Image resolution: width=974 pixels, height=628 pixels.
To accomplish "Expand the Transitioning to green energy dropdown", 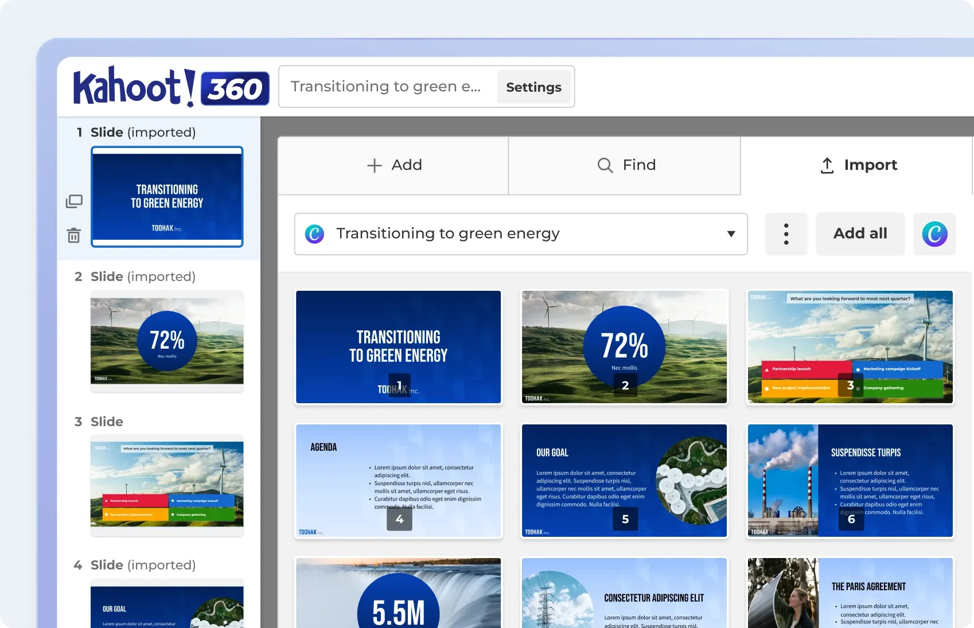I will tap(521, 234).
